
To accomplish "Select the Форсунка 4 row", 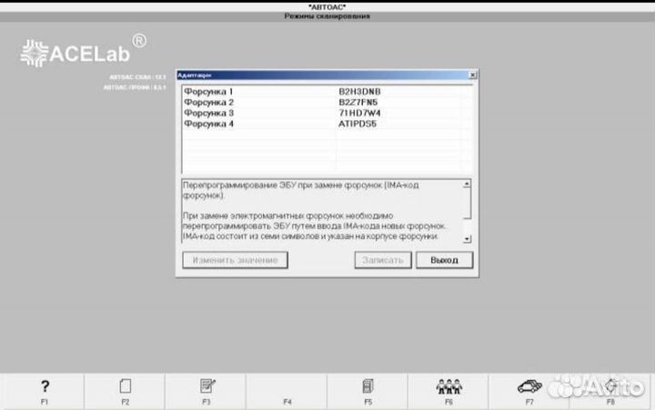I will pos(327,124).
